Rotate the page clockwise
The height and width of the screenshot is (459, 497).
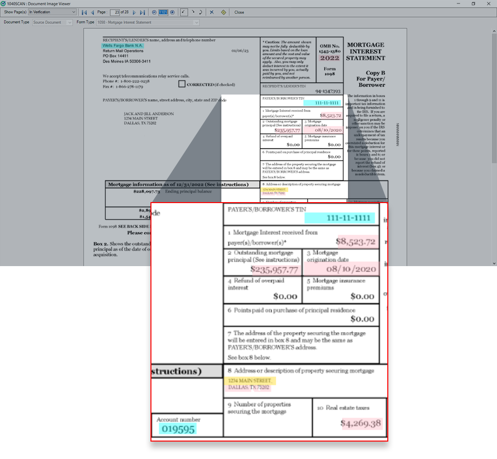(193, 12)
